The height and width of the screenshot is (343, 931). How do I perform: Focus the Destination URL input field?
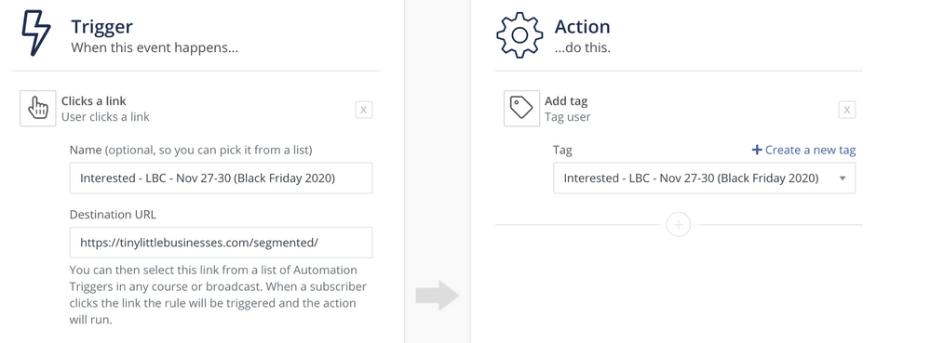pyautogui.click(x=221, y=243)
